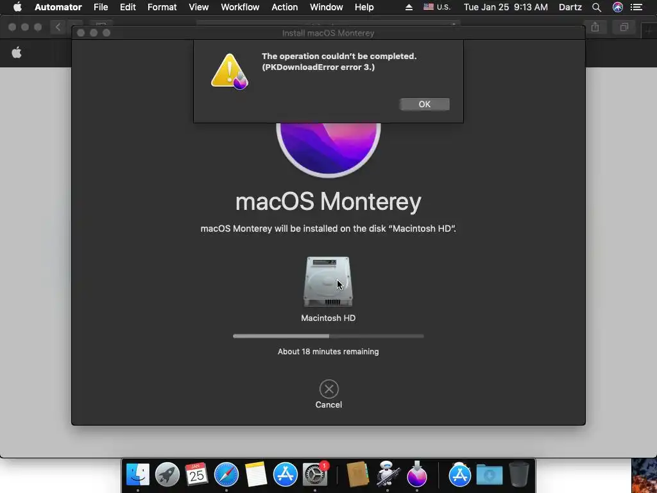Image resolution: width=657 pixels, height=493 pixels.
Task: Click the Install macOS Monterey title bar
Action: (x=328, y=33)
